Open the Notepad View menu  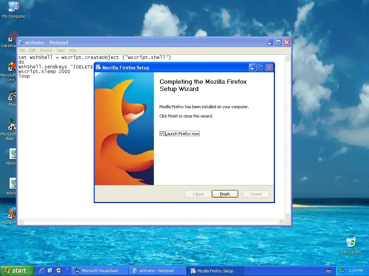[61, 50]
